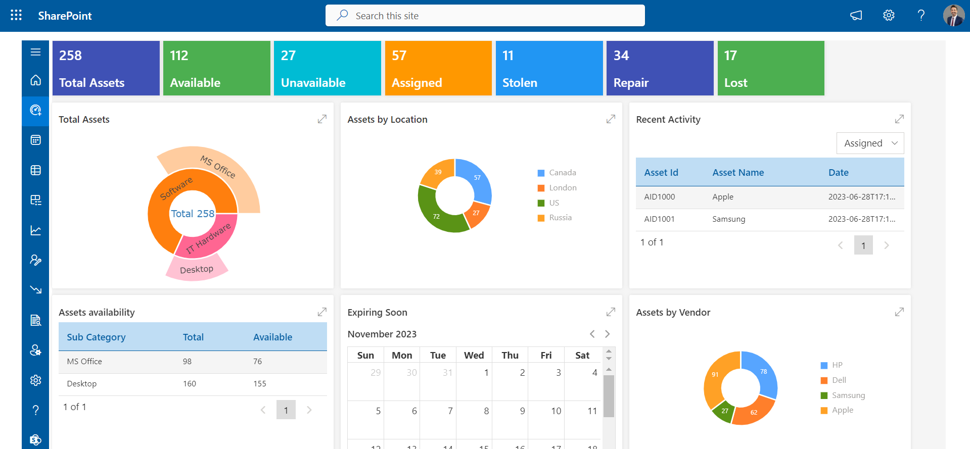Sort by Sub Category column header
970x449 pixels.
point(96,337)
